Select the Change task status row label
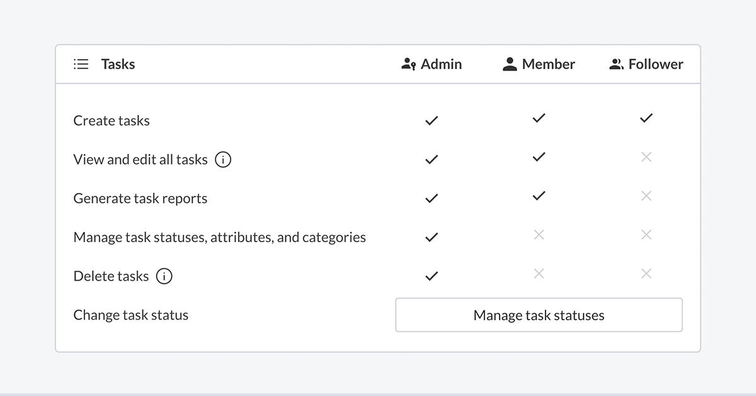 130,315
